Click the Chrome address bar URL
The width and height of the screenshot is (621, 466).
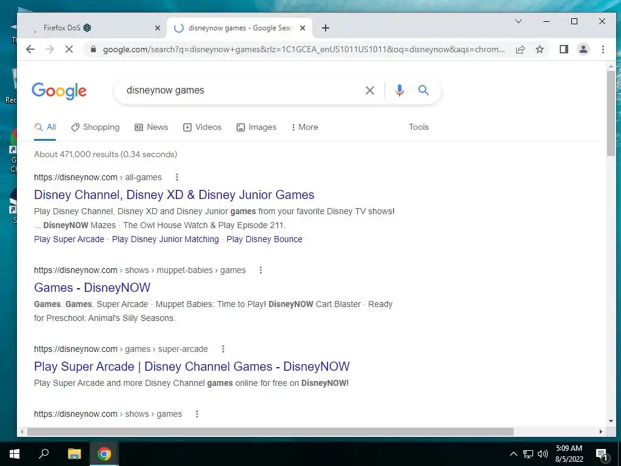pos(304,50)
